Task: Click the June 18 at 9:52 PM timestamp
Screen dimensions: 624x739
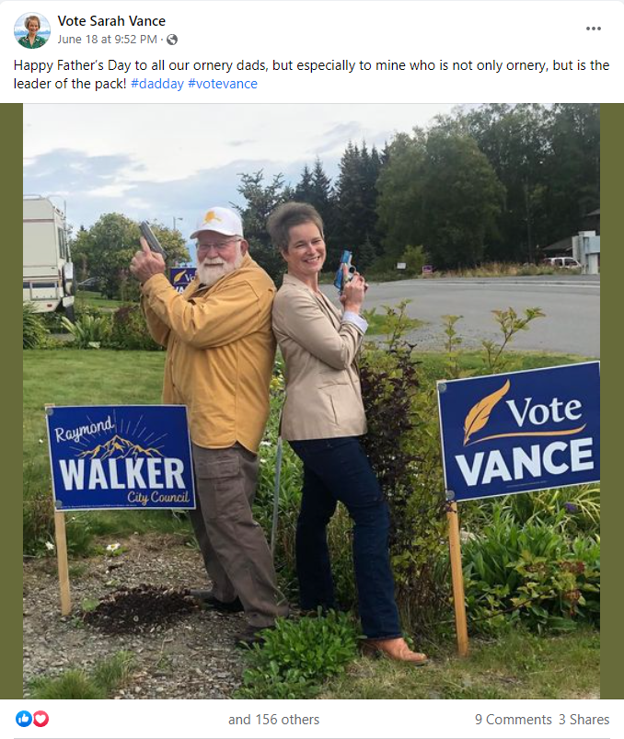Action: [108, 40]
